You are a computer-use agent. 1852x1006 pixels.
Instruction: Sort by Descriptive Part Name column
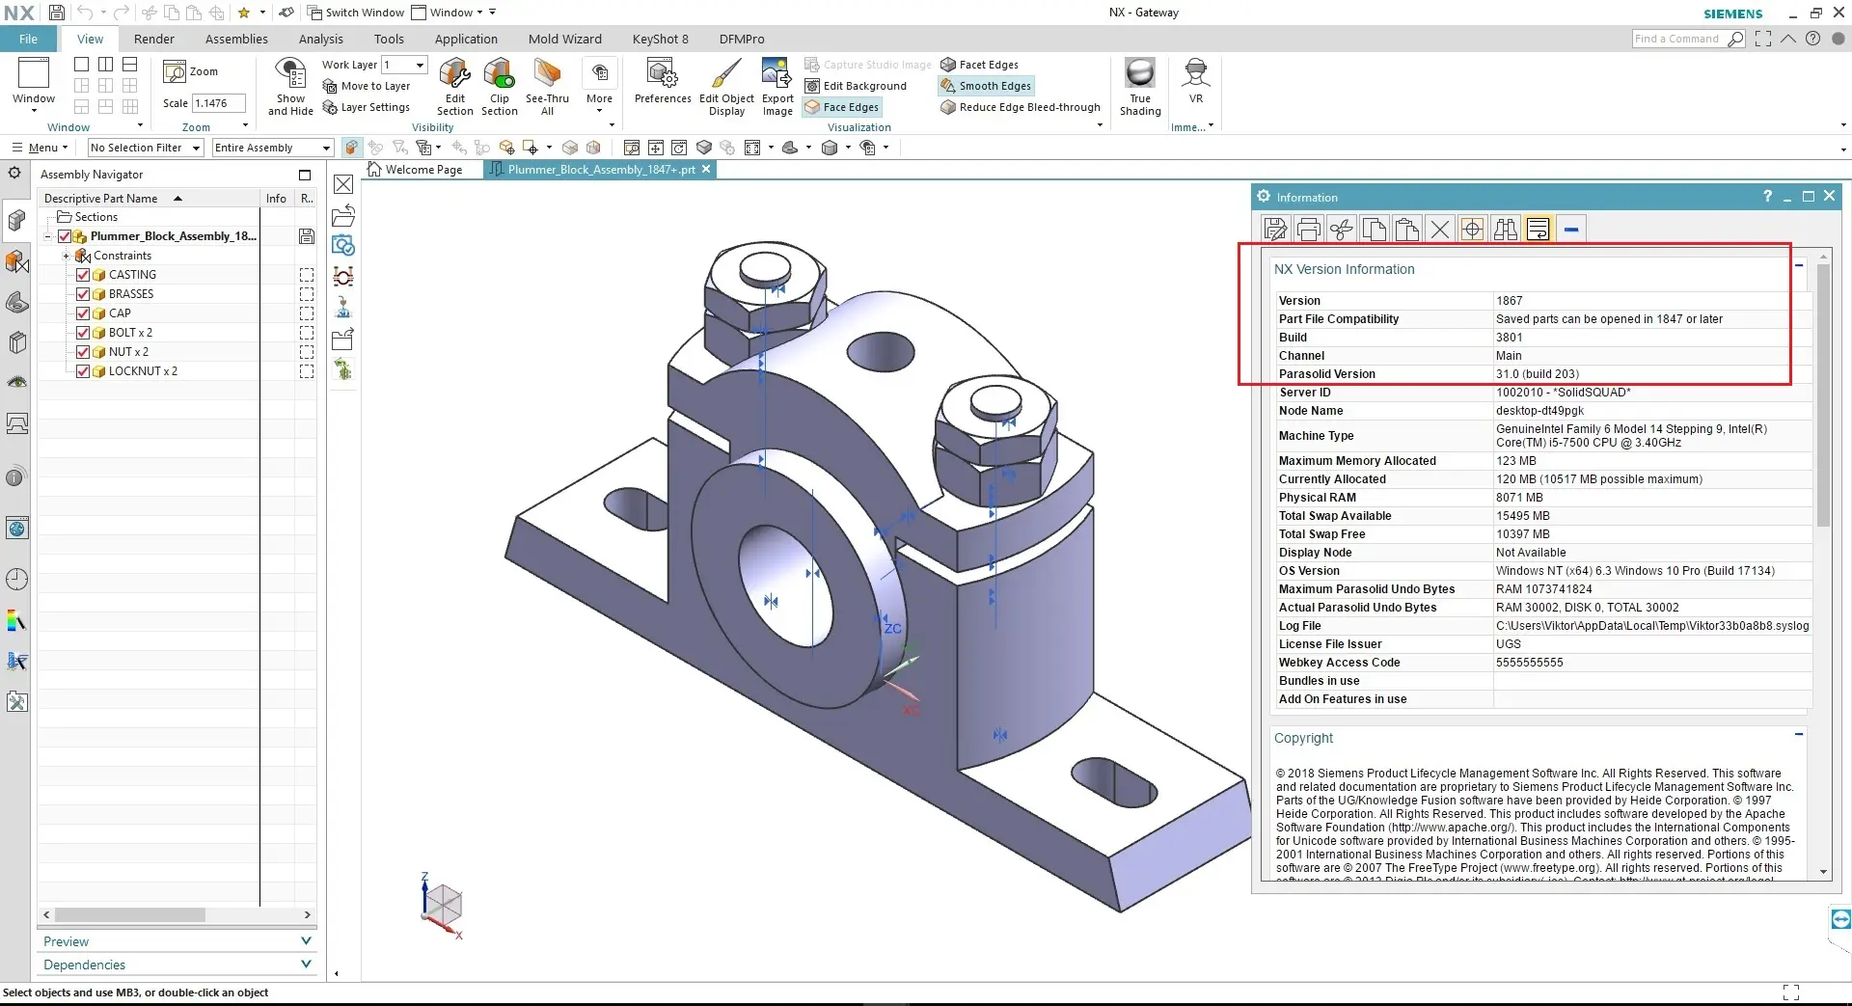click(x=149, y=198)
